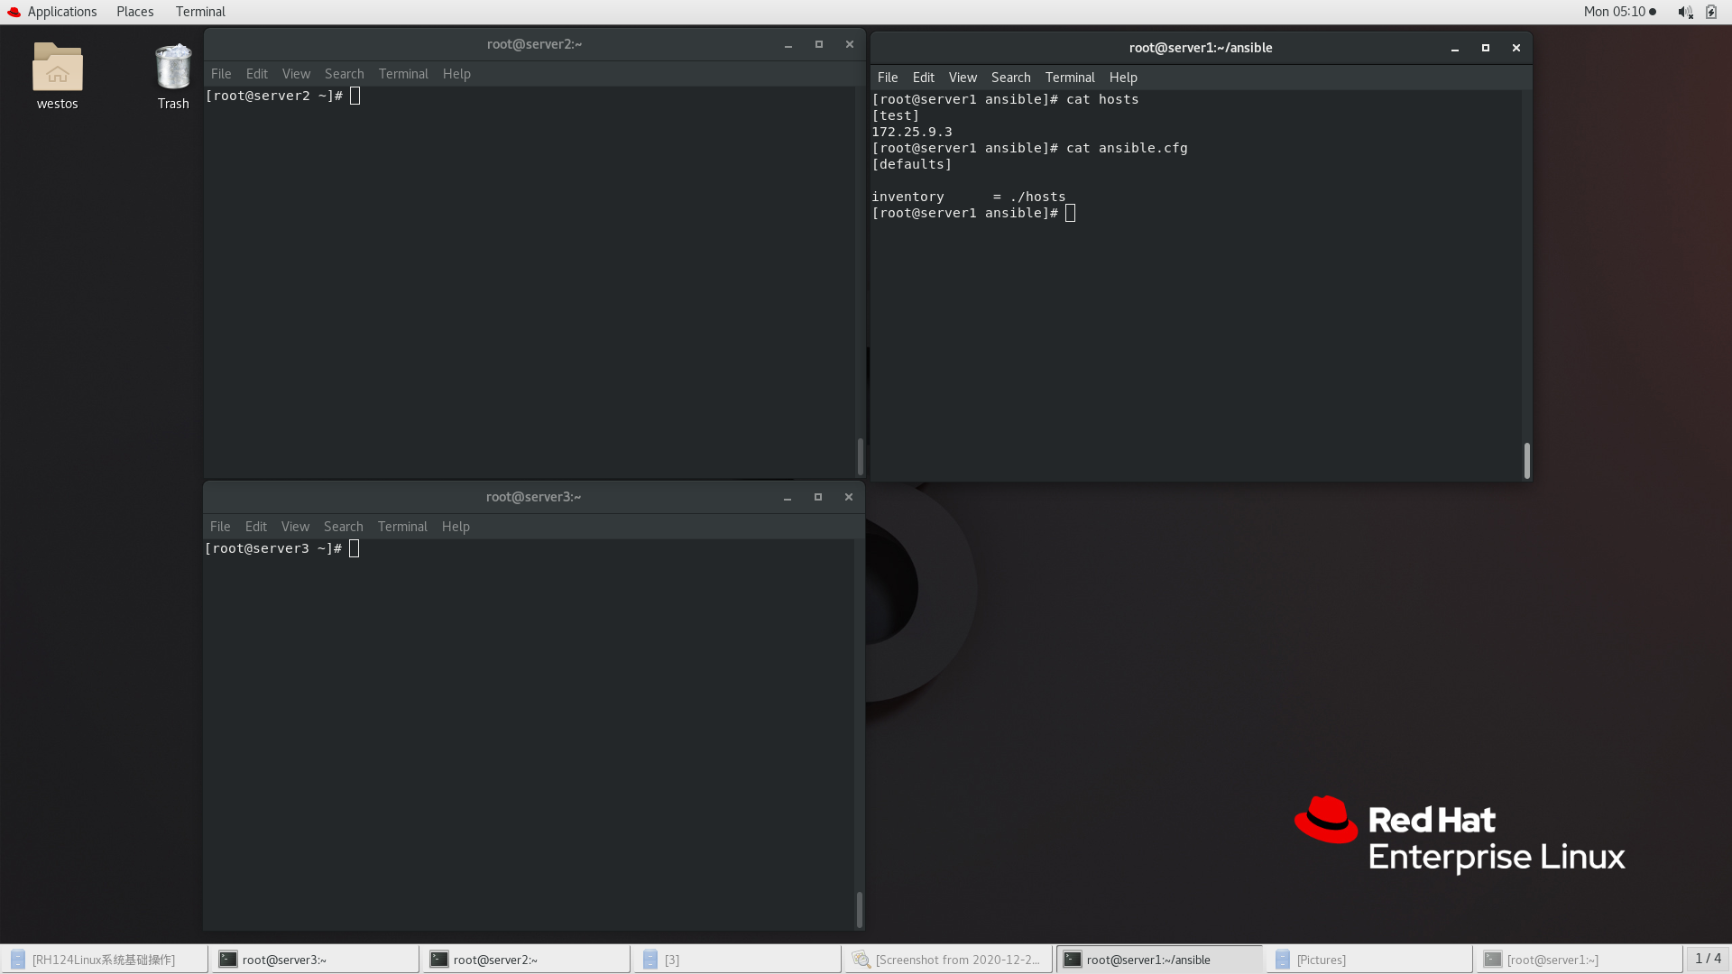Open Places menu in top panel
Screen dimensions: 1732x974
pyautogui.click(x=134, y=12)
